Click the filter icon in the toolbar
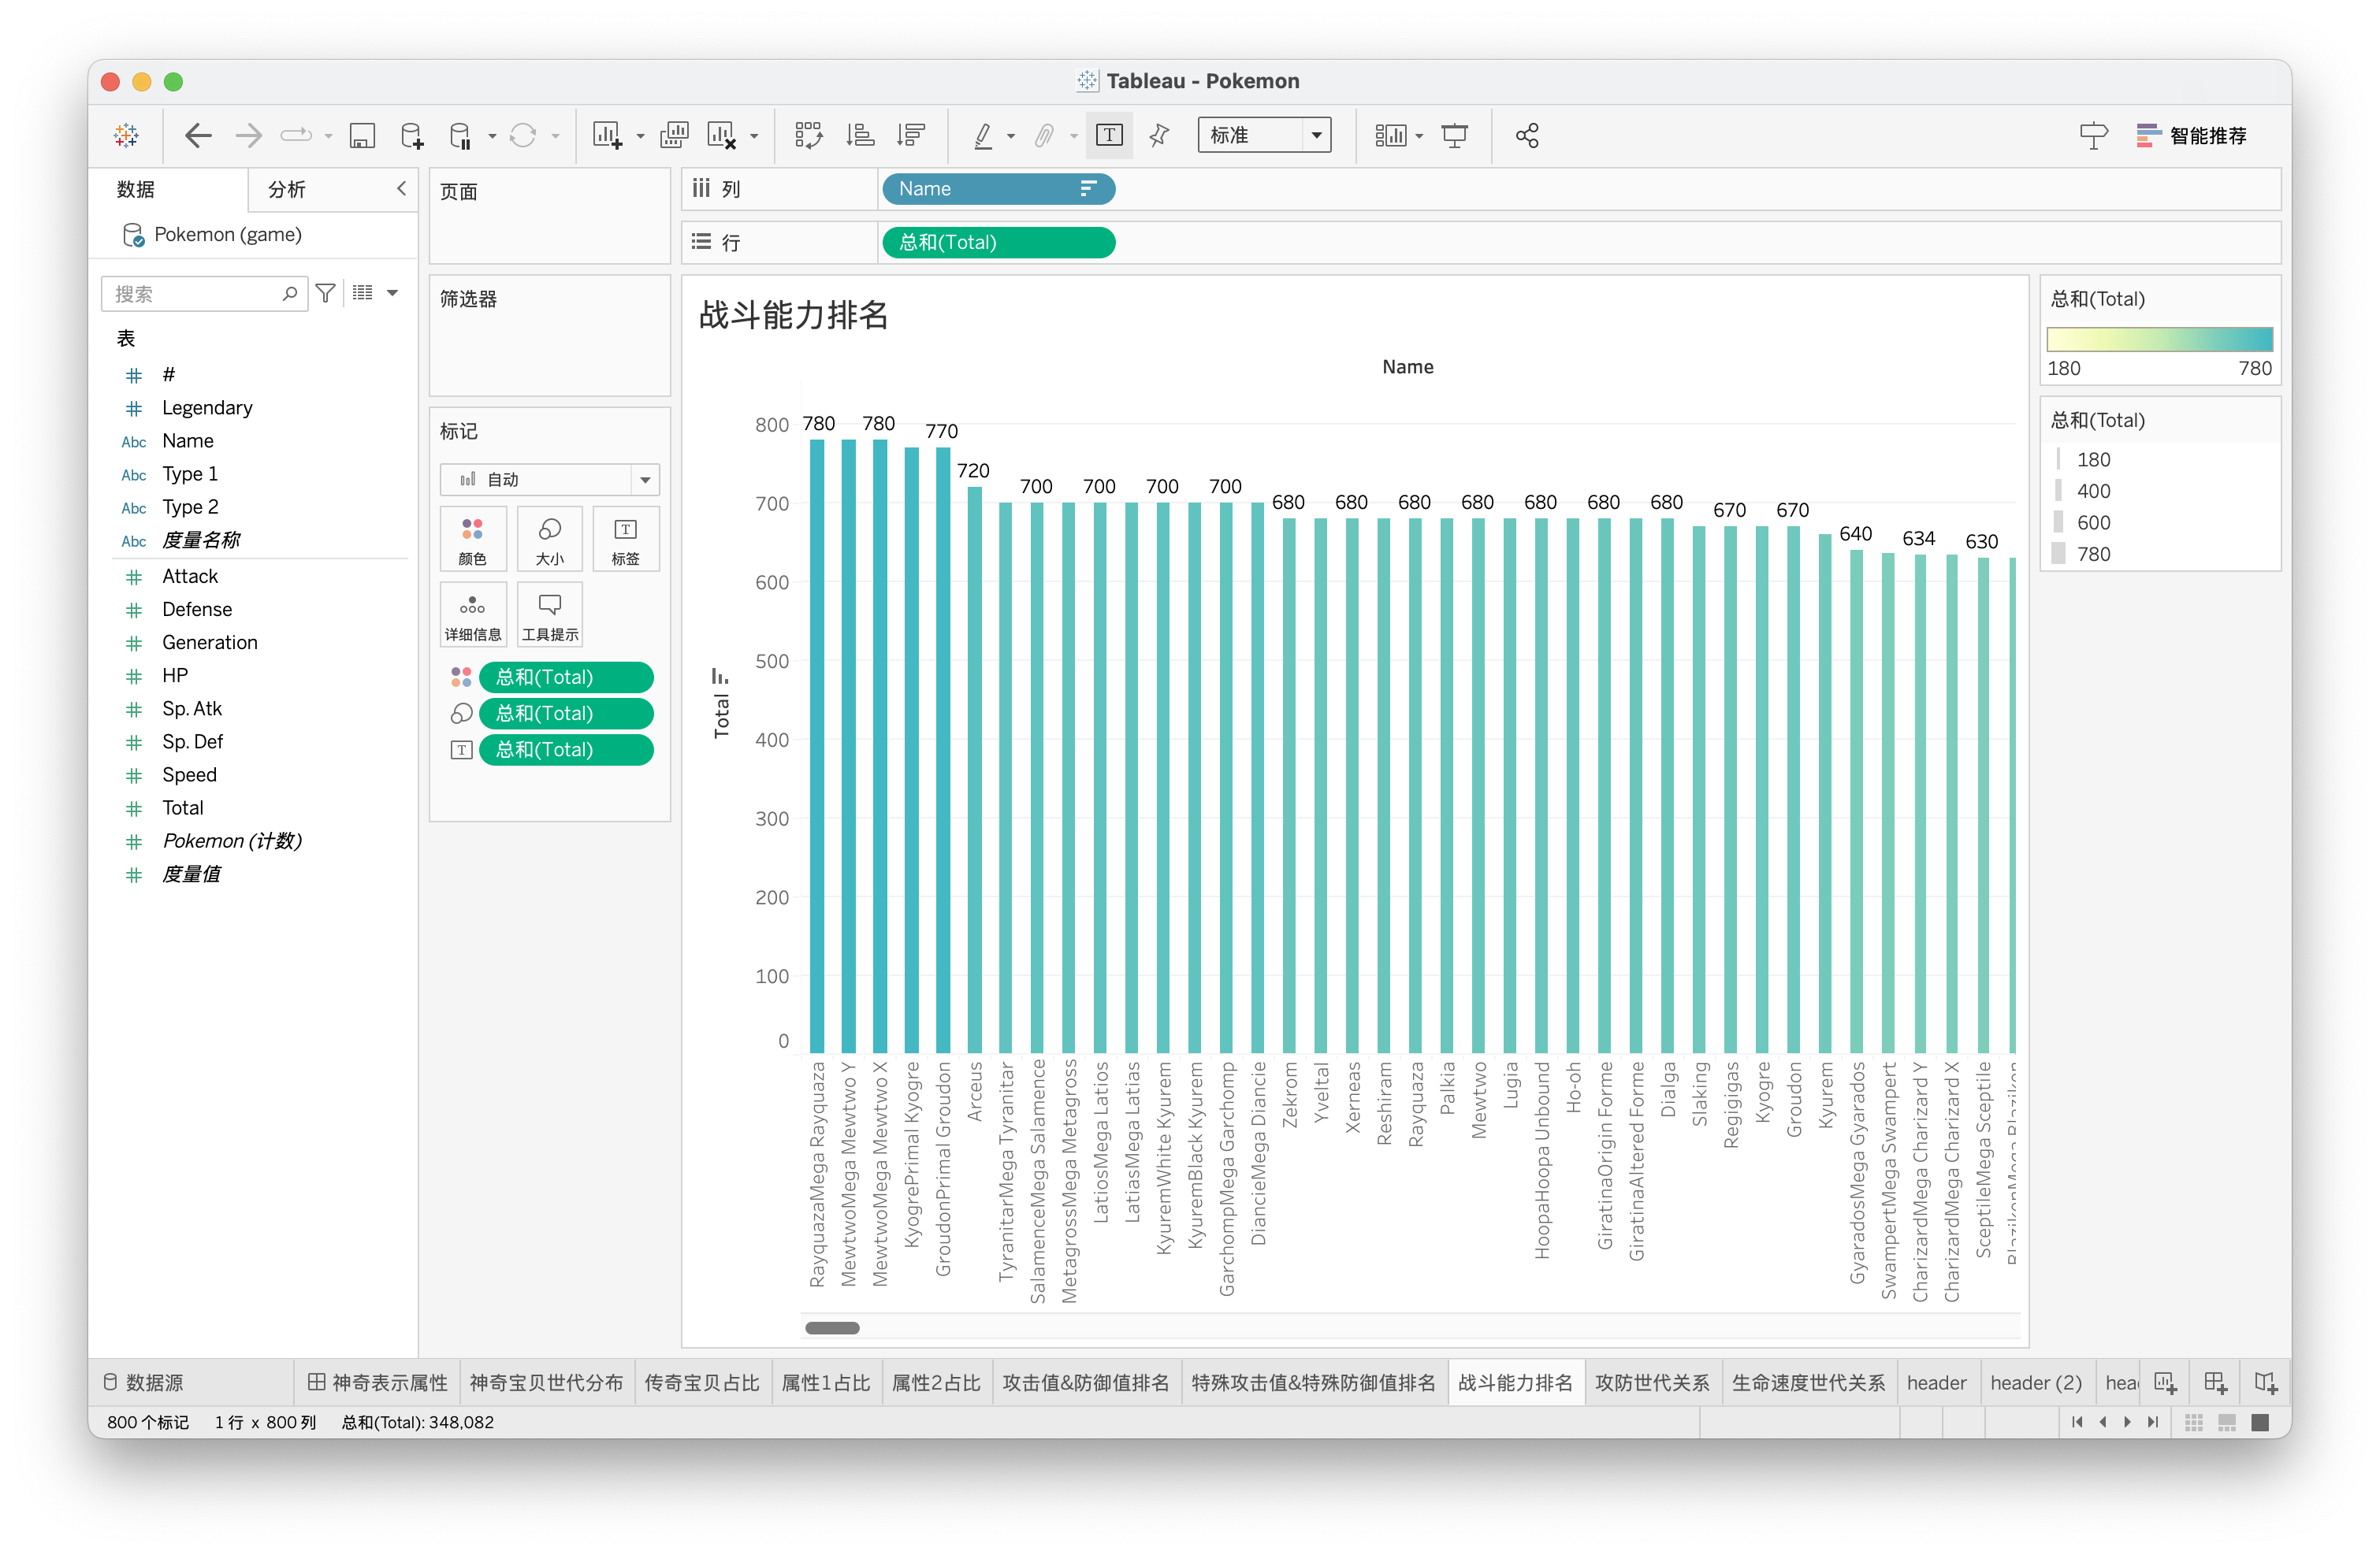Image resolution: width=2380 pixels, height=1555 pixels. (326, 290)
